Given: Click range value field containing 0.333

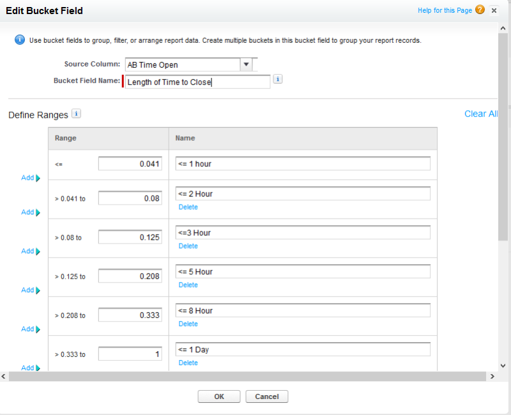Looking at the screenshot, I should (130, 315).
